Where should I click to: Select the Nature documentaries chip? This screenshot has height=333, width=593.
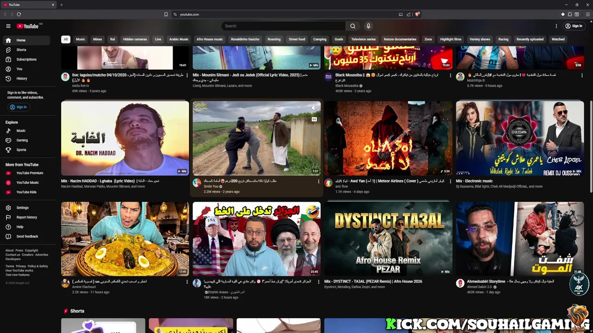[x=400, y=39]
